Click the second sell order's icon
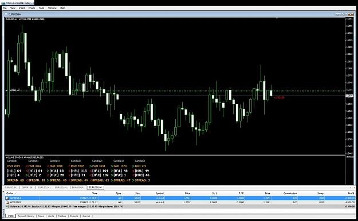The image size is (358, 221). (x=7, y=202)
